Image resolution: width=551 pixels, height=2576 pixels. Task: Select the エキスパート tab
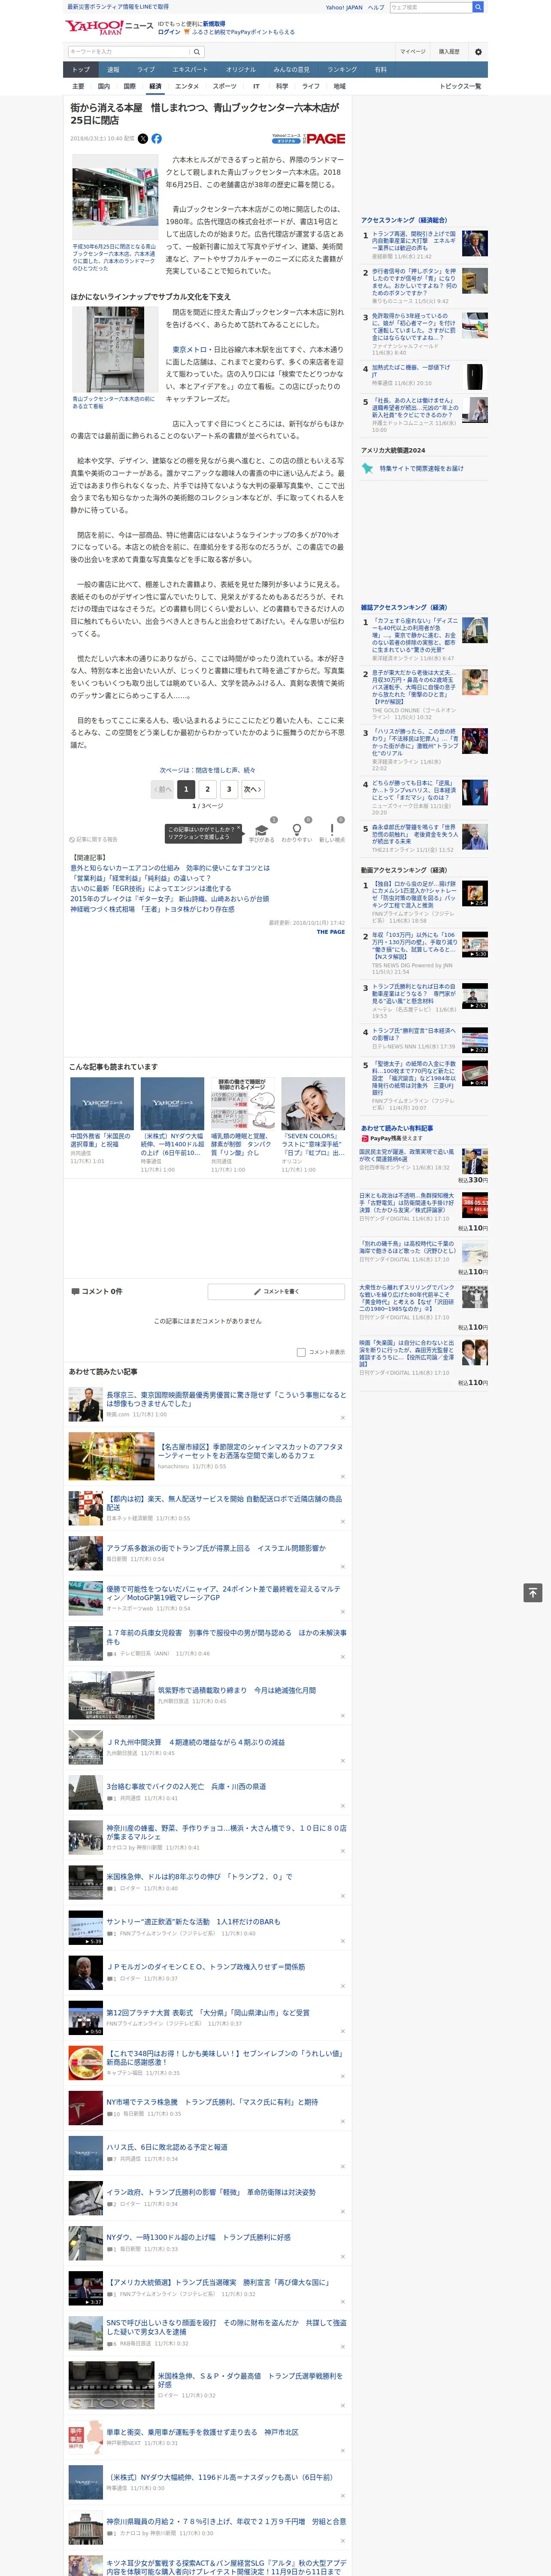click(190, 70)
